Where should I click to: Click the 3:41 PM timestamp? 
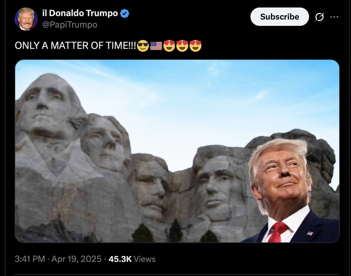pyautogui.click(x=30, y=259)
